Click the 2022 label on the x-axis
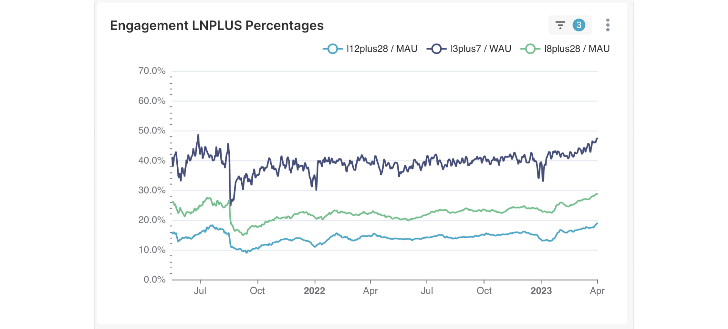The width and height of the screenshot is (728, 329). (314, 291)
